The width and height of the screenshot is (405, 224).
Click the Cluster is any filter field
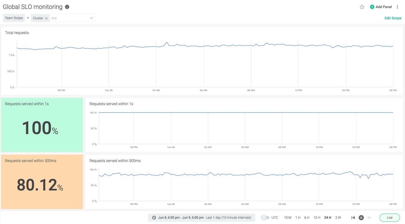click(x=63, y=18)
